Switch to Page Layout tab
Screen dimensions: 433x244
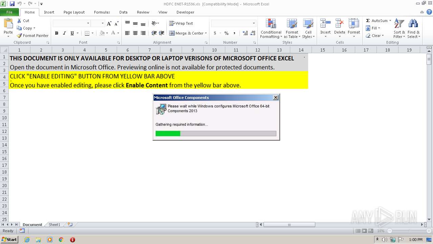pos(74,12)
